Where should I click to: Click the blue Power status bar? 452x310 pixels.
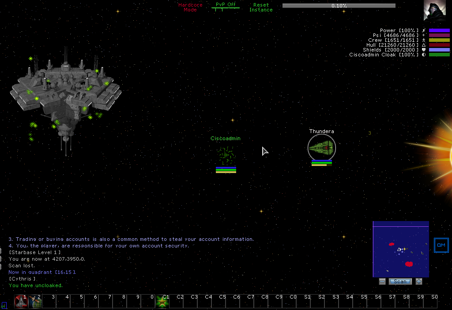(x=439, y=30)
